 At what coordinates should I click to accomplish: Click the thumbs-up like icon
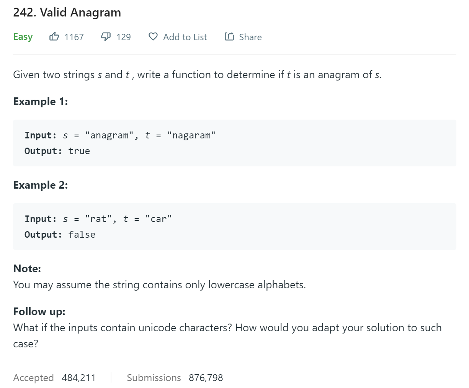tap(54, 37)
